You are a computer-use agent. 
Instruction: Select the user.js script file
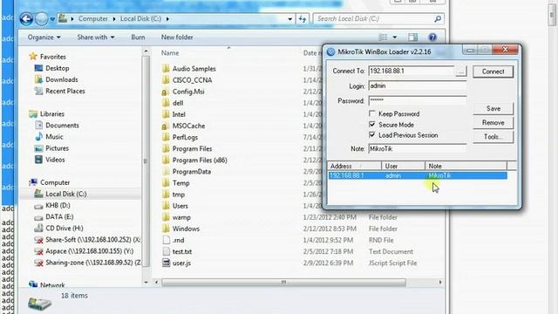pyautogui.click(x=181, y=263)
